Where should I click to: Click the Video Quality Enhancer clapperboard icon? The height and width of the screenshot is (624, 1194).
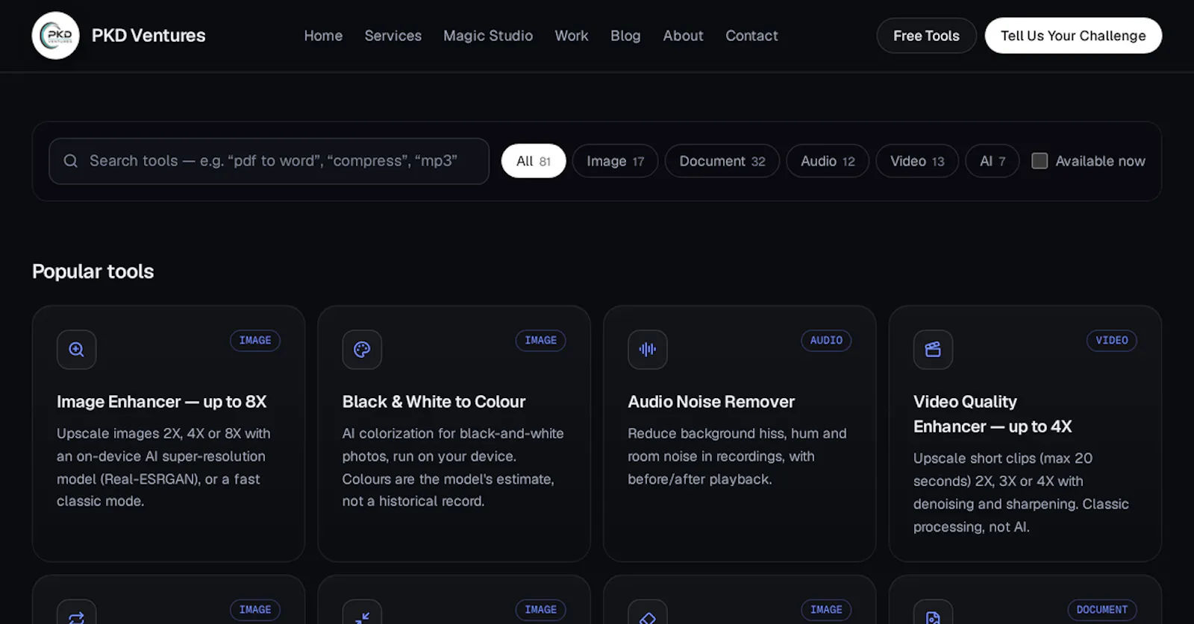coord(933,350)
